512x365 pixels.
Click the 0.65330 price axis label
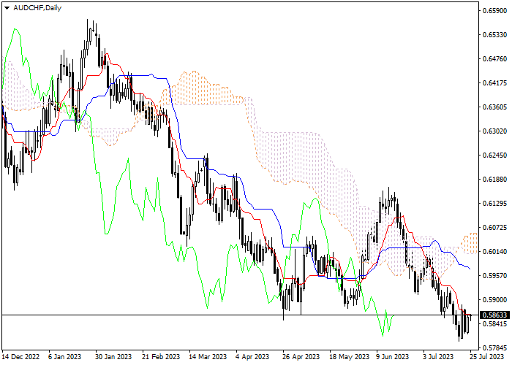(494, 35)
